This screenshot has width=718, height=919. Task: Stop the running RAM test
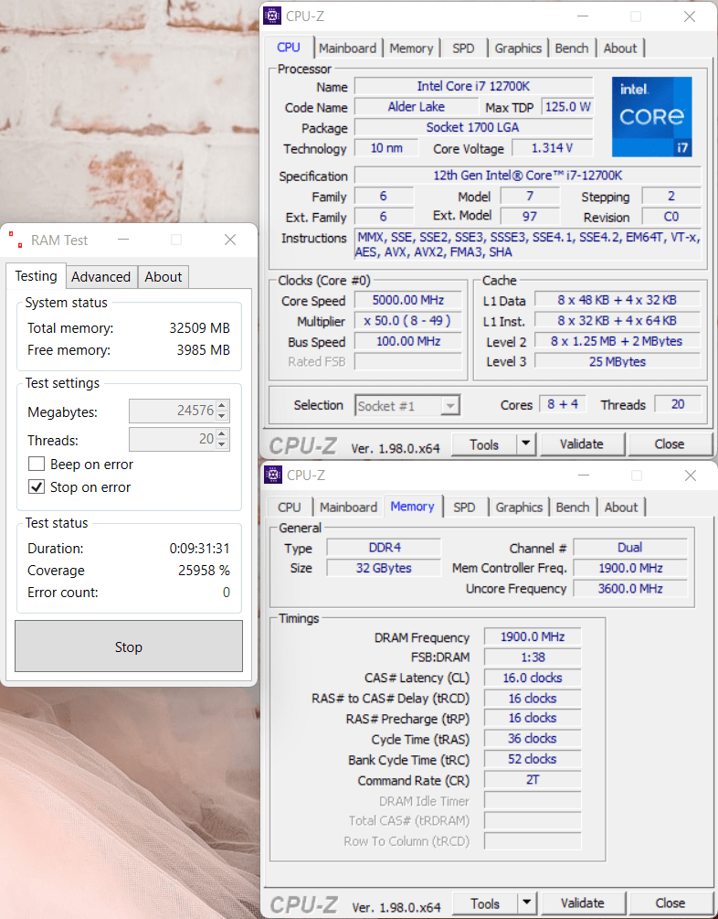point(128,647)
